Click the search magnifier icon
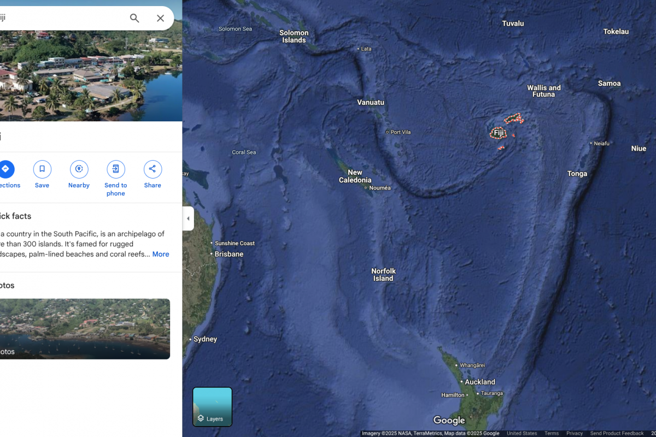Image resolution: width=656 pixels, height=437 pixels. (x=134, y=18)
